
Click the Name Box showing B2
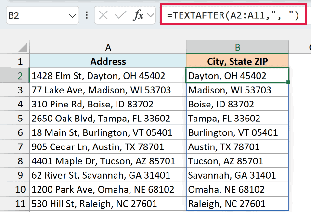coord(42,15)
